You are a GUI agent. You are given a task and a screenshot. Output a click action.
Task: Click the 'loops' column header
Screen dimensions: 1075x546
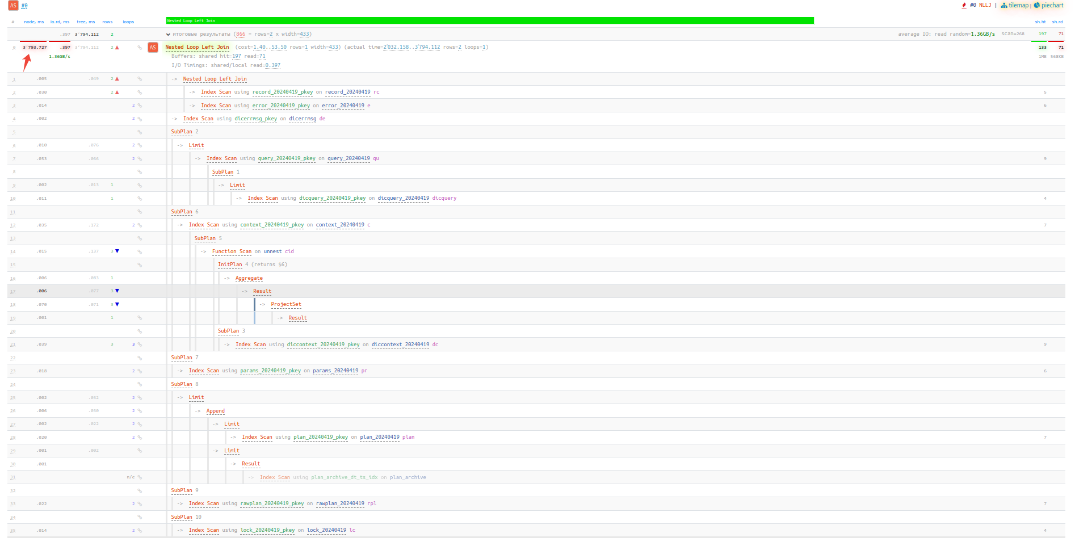[x=128, y=22]
